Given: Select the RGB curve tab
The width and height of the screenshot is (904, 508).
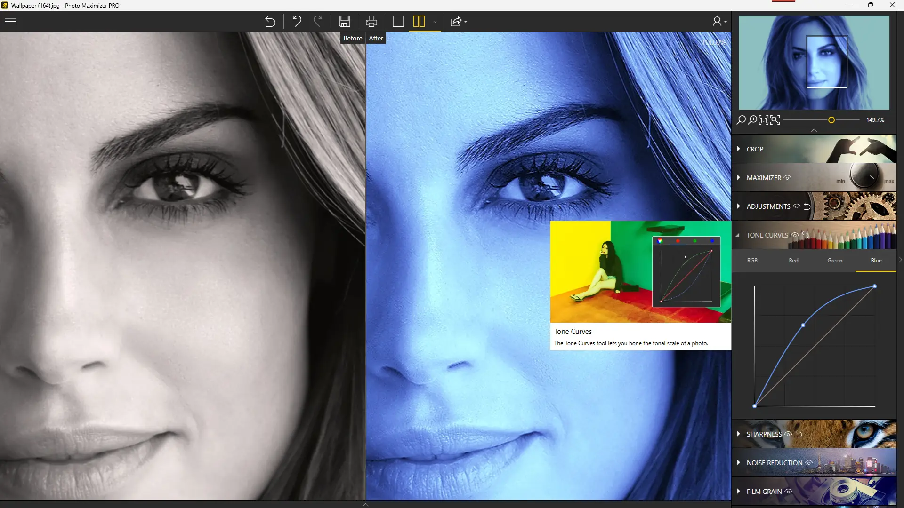Looking at the screenshot, I should 752,261.
